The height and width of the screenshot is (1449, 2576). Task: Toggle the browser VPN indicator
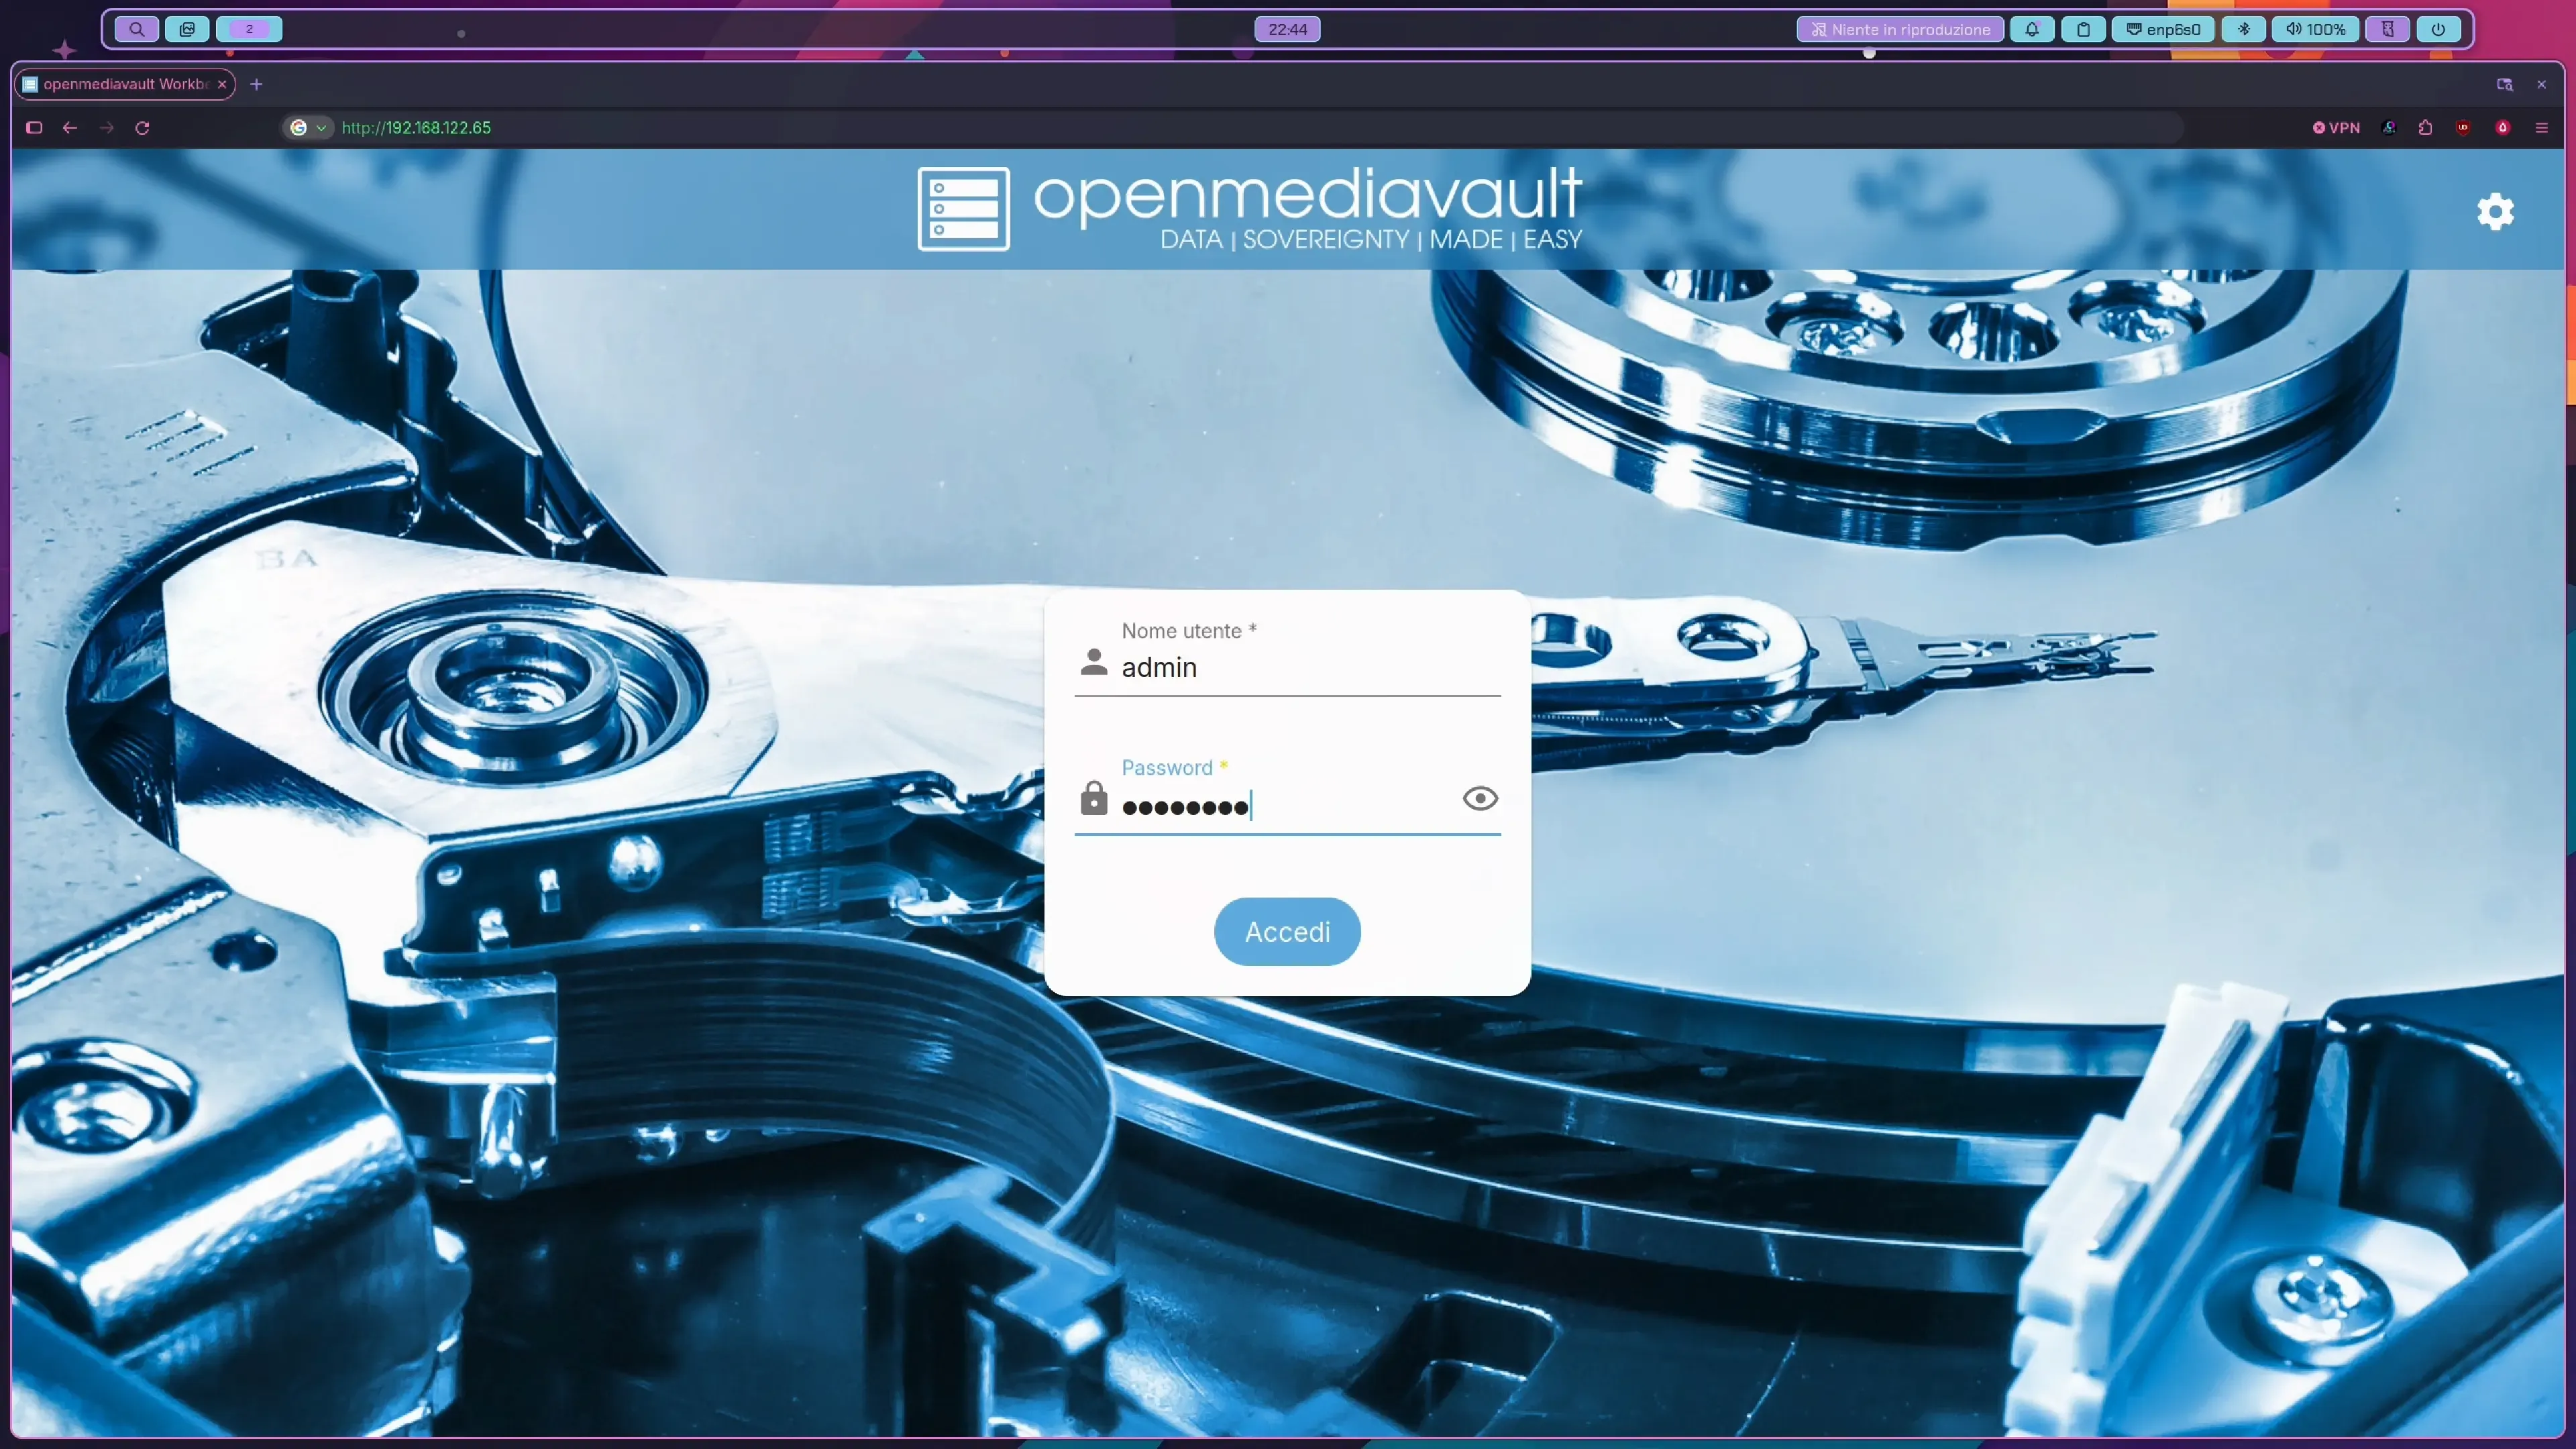[x=2336, y=127]
